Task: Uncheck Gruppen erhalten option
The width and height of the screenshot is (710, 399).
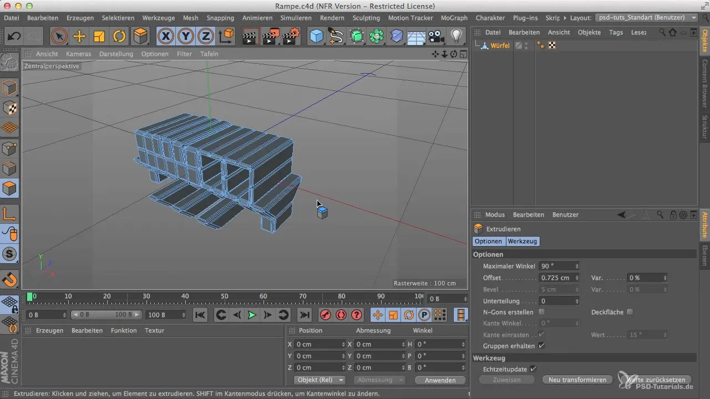Action: [x=542, y=346]
